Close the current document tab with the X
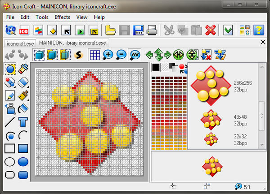This screenshot has width=270, height=194. [263, 42]
